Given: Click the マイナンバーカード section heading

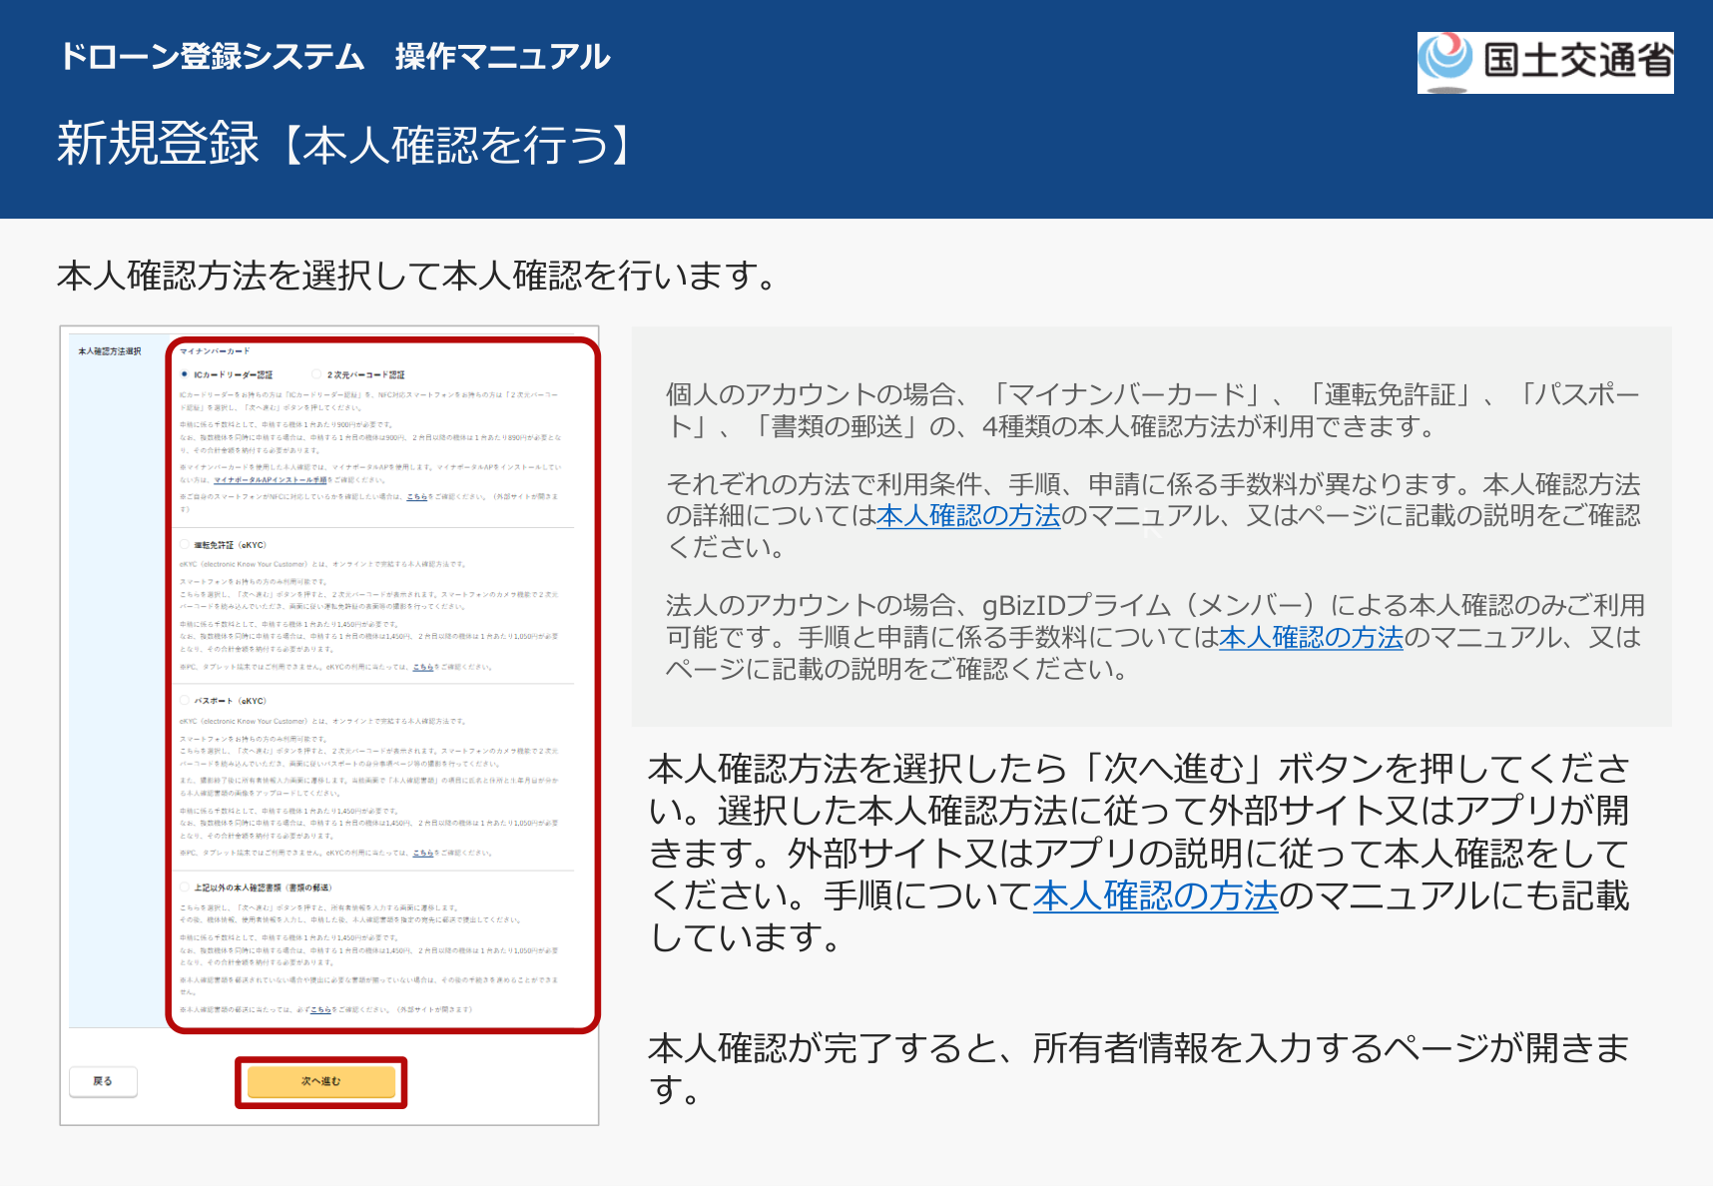Looking at the screenshot, I should (215, 351).
